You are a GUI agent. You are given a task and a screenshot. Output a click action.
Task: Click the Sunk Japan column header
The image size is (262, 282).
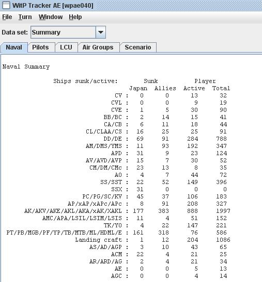pyautogui.click(x=138, y=88)
